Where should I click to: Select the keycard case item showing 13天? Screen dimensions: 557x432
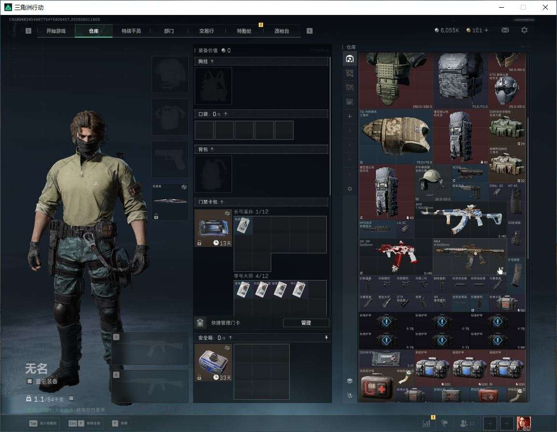pos(213,228)
